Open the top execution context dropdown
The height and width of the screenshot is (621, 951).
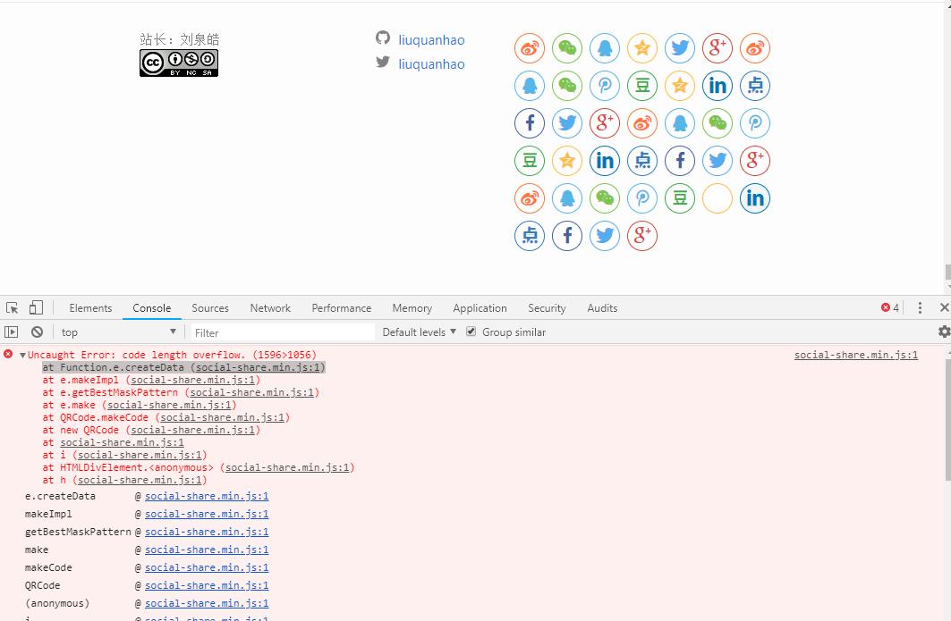coord(118,332)
